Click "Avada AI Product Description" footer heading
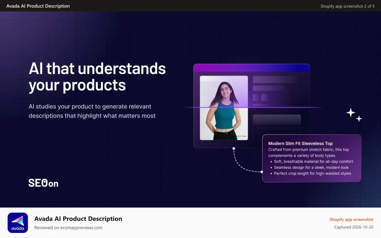Viewport: 381px width, 238px height. point(78,219)
